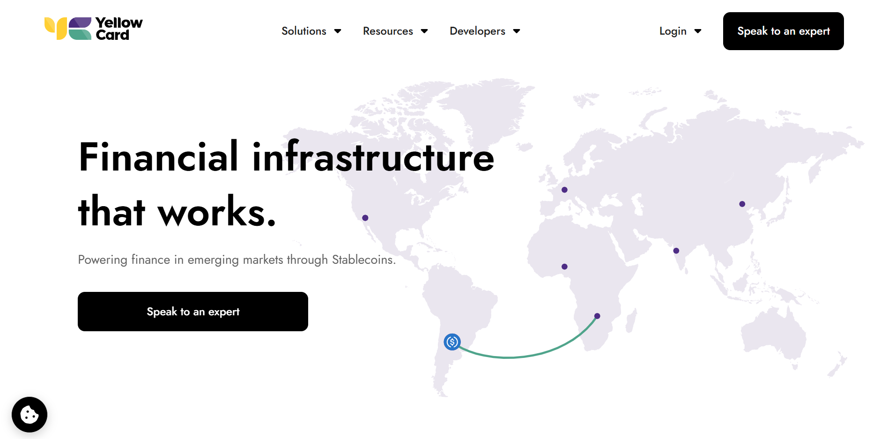Click the blue stablecoin dollar icon
The height and width of the screenshot is (439, 888).
452,342
